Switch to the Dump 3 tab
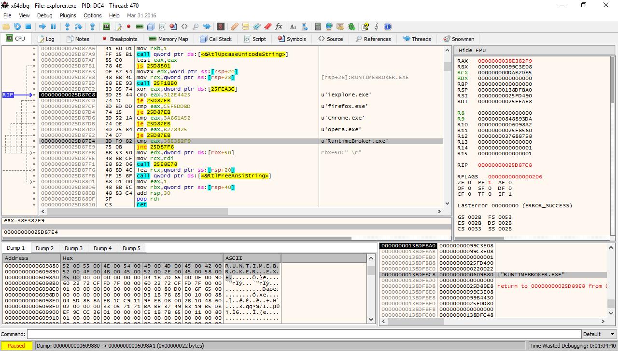This screenshot has width=618, height=351. coord(73,248)
